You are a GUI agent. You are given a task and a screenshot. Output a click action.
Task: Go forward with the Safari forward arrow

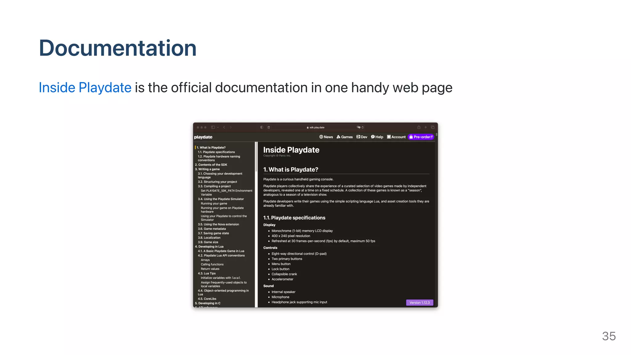click(230, 127)
